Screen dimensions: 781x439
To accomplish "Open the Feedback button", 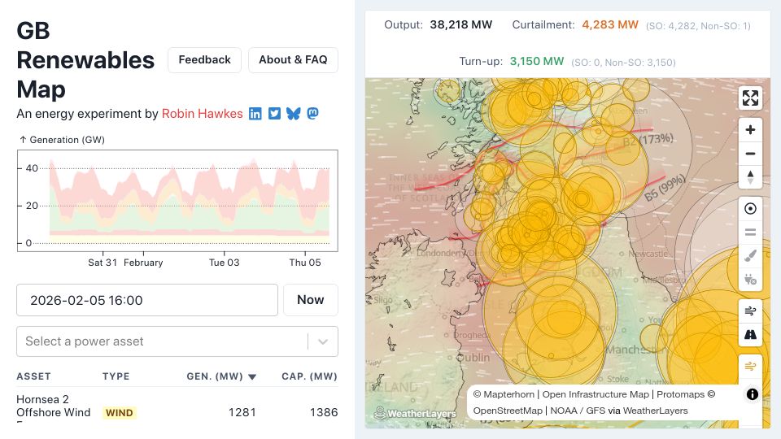I will coord(205,60).
